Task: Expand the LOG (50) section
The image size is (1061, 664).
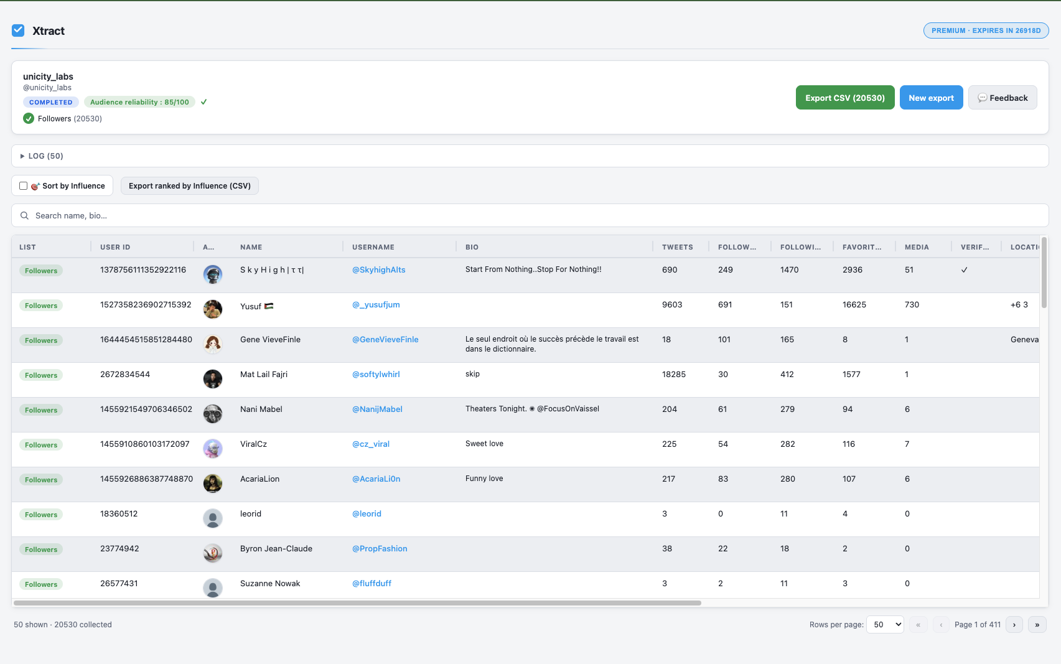Action: pos(41,156)
